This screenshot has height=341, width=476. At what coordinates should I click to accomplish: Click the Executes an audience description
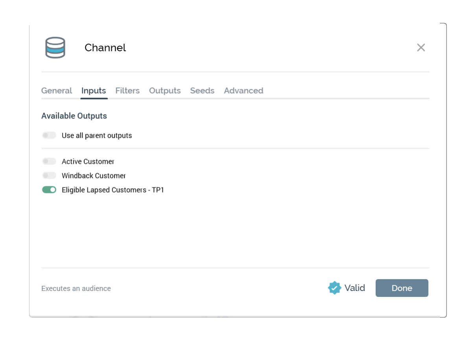click(x=76, y=289)
